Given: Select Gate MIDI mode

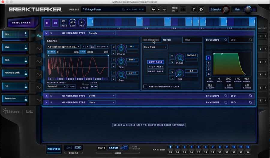Looking at the screenshot, I should pos(101,148).
